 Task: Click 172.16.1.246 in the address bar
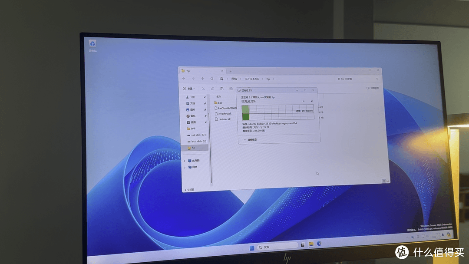point(251,79)
